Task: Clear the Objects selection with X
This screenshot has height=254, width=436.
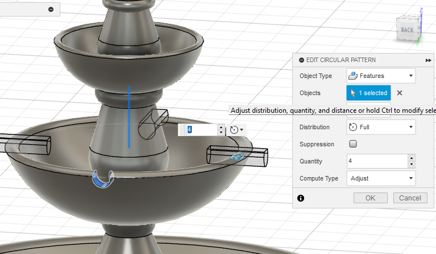Action: pyautogui.click(x=399, y=93)
